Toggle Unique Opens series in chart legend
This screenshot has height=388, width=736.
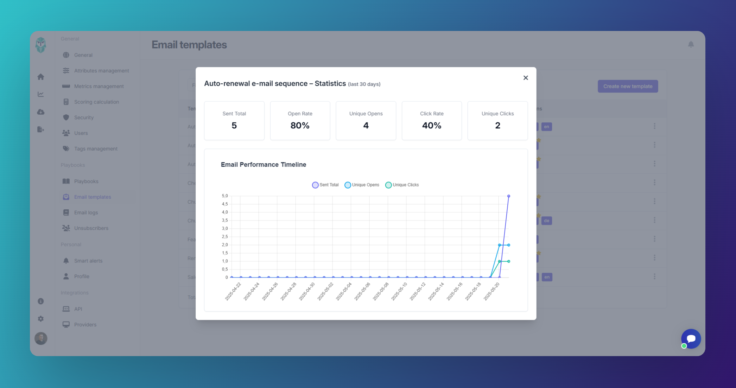click(362, 185)
